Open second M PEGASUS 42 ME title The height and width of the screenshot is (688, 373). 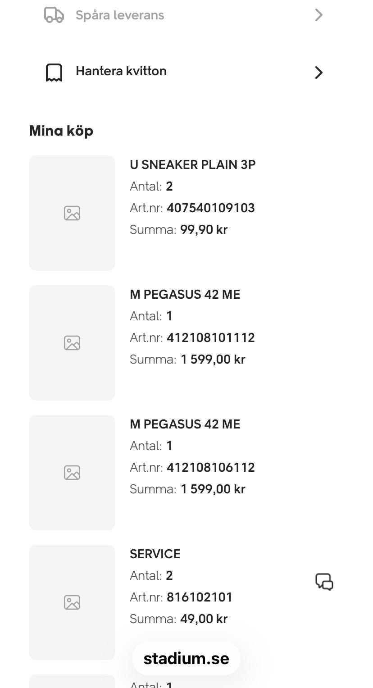pos(185,424)
